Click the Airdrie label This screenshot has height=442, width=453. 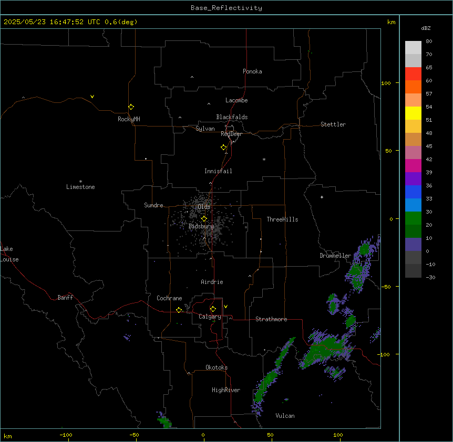pyautogui.click(x=212, y=282)
